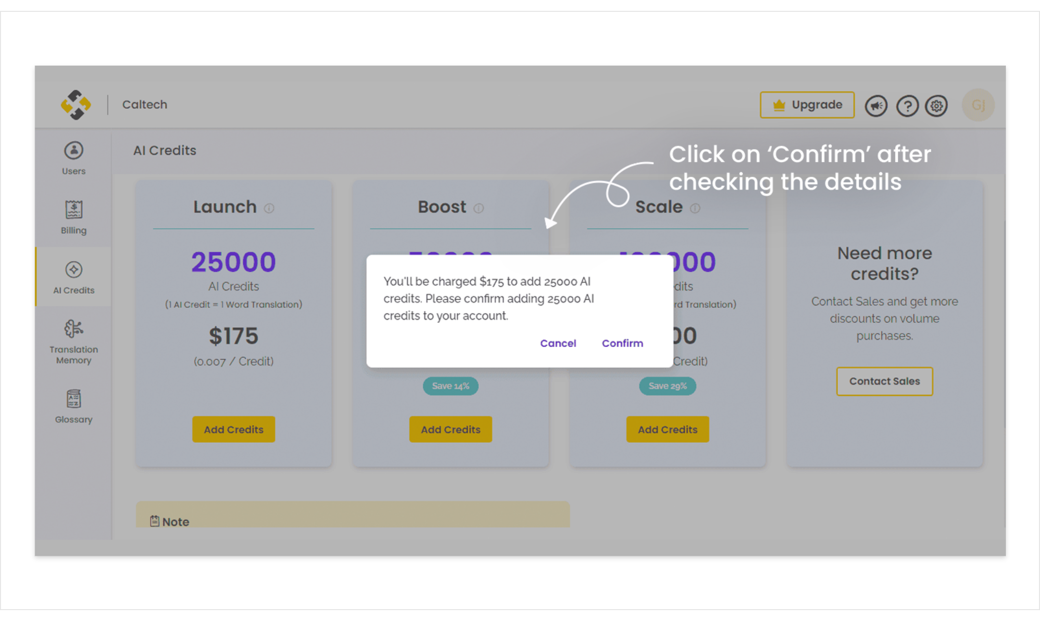
Task: Open the Translation Memory sidebar icon
Action: click(x=74, y=342)
